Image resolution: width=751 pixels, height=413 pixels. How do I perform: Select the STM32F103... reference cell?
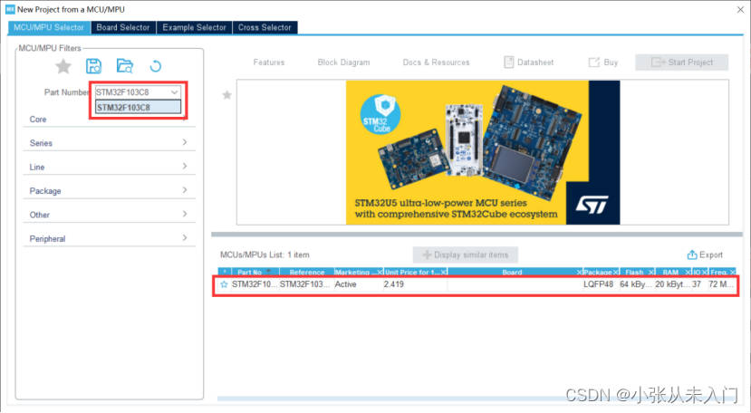tap(305, 284)
